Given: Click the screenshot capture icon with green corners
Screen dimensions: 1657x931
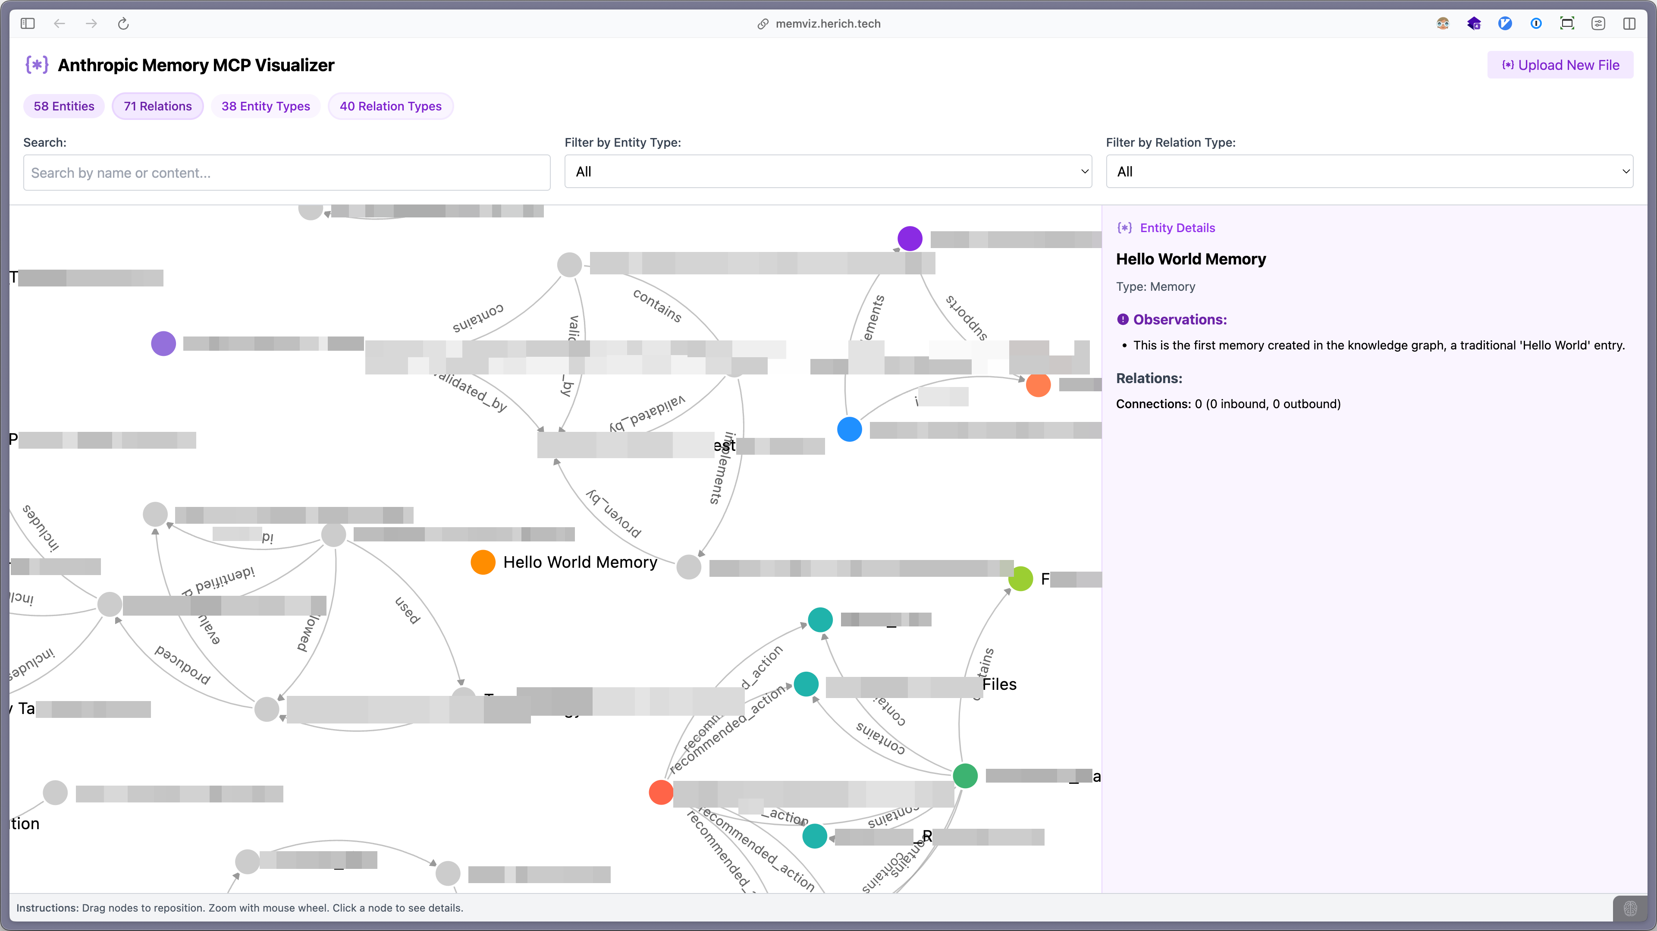Looking at the screenshot, I should [x=1568, y=24].
